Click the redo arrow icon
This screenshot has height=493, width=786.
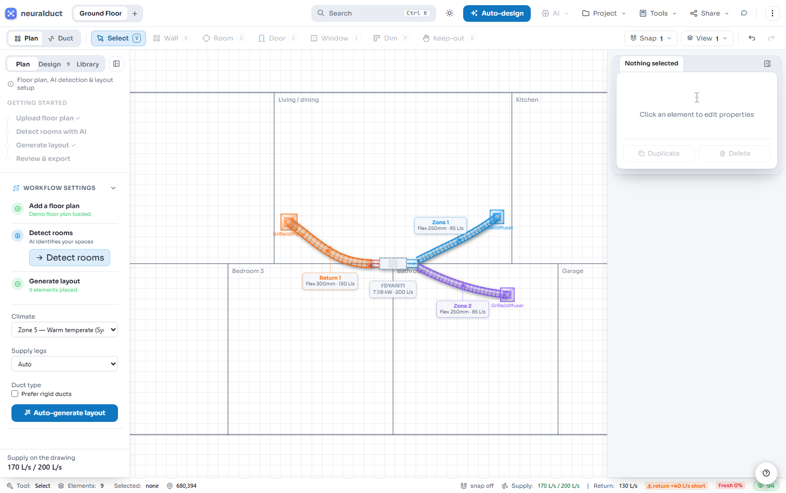771,38
